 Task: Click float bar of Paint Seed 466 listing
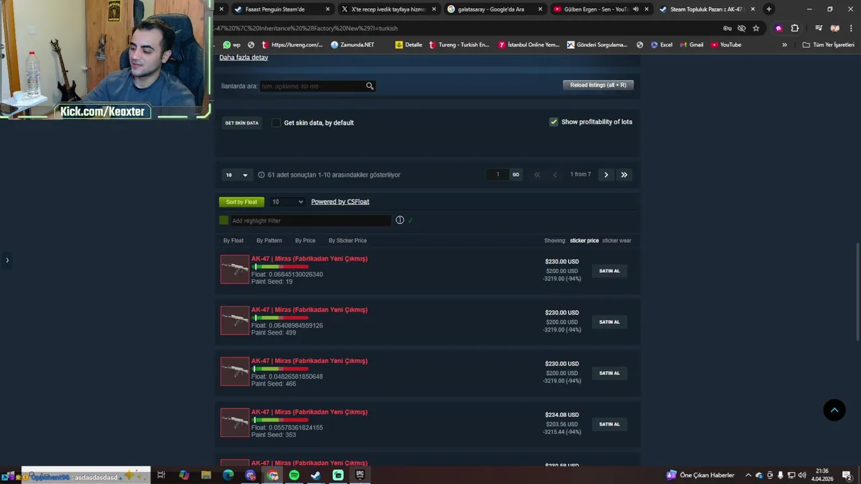(x=280, y=369)
